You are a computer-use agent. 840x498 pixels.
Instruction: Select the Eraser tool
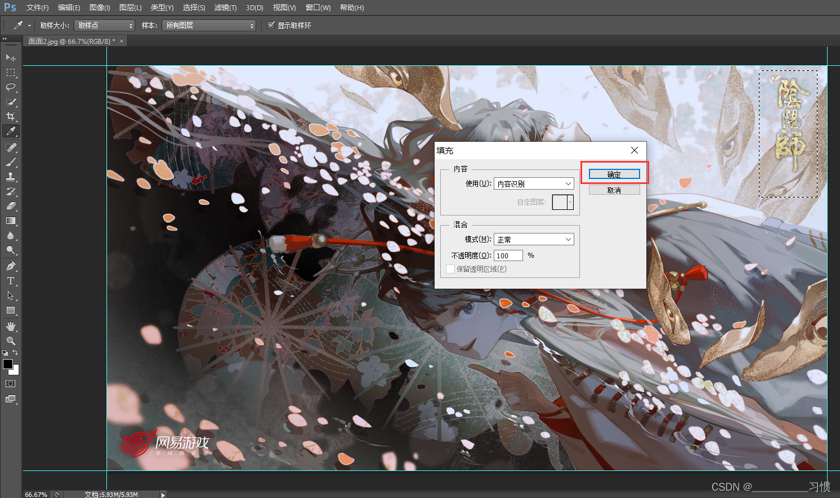[11, 206]
